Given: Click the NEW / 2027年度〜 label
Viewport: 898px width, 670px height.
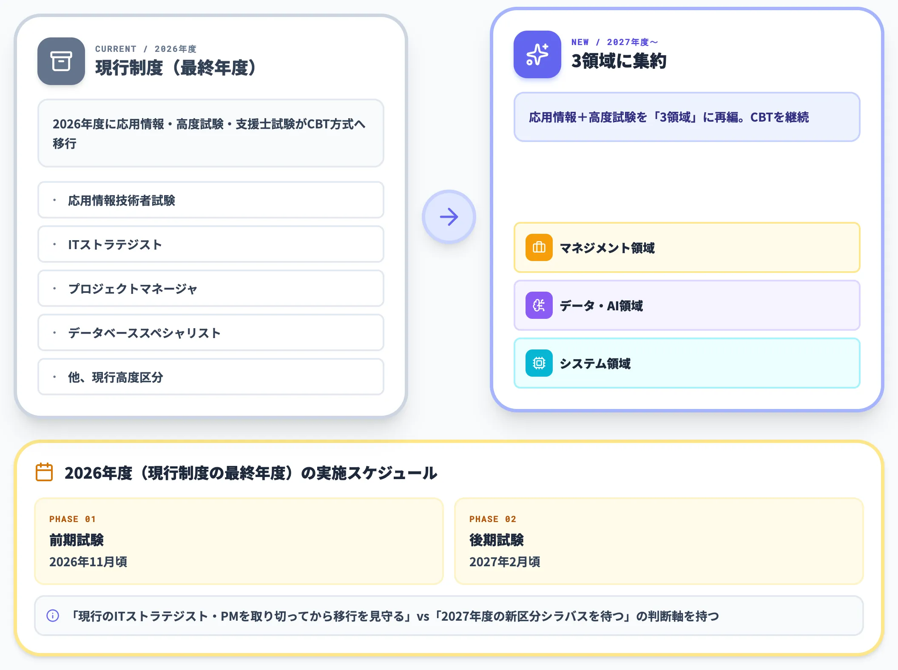Looking at the screenshot, I should click(x=615, y=42).
